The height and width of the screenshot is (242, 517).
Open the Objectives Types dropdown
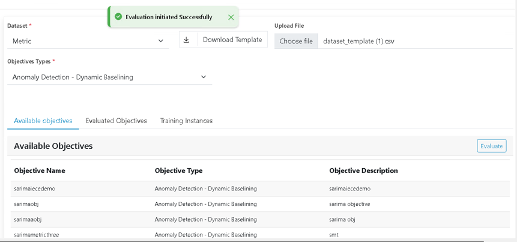click(109, 77)
